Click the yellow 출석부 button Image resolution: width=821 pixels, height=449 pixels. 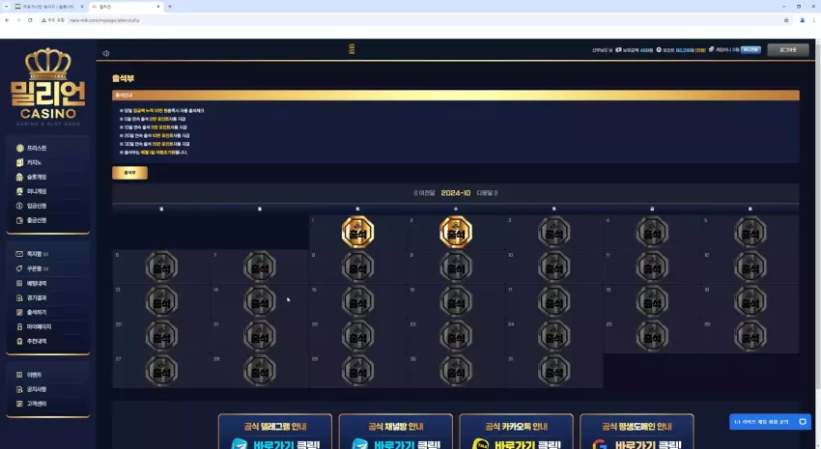tap(129, 173)
